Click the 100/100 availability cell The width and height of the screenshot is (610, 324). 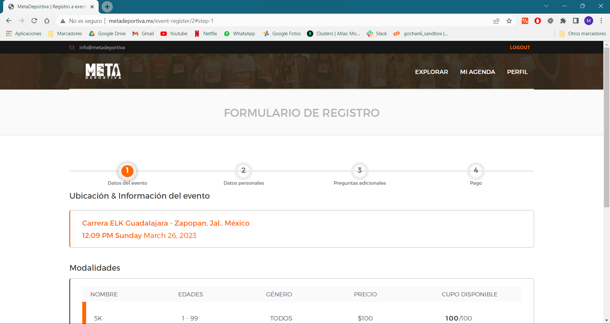click(x=458, y=318)
